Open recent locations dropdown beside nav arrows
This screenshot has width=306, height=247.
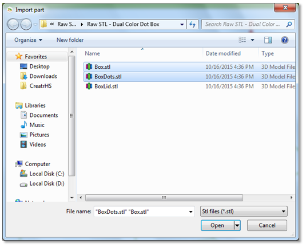pyautogui.click(x=35, y=25)
